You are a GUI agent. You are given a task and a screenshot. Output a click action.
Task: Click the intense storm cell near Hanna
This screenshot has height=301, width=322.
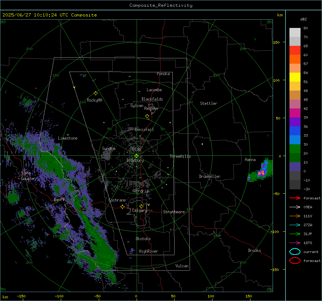(x=262, y=173)
